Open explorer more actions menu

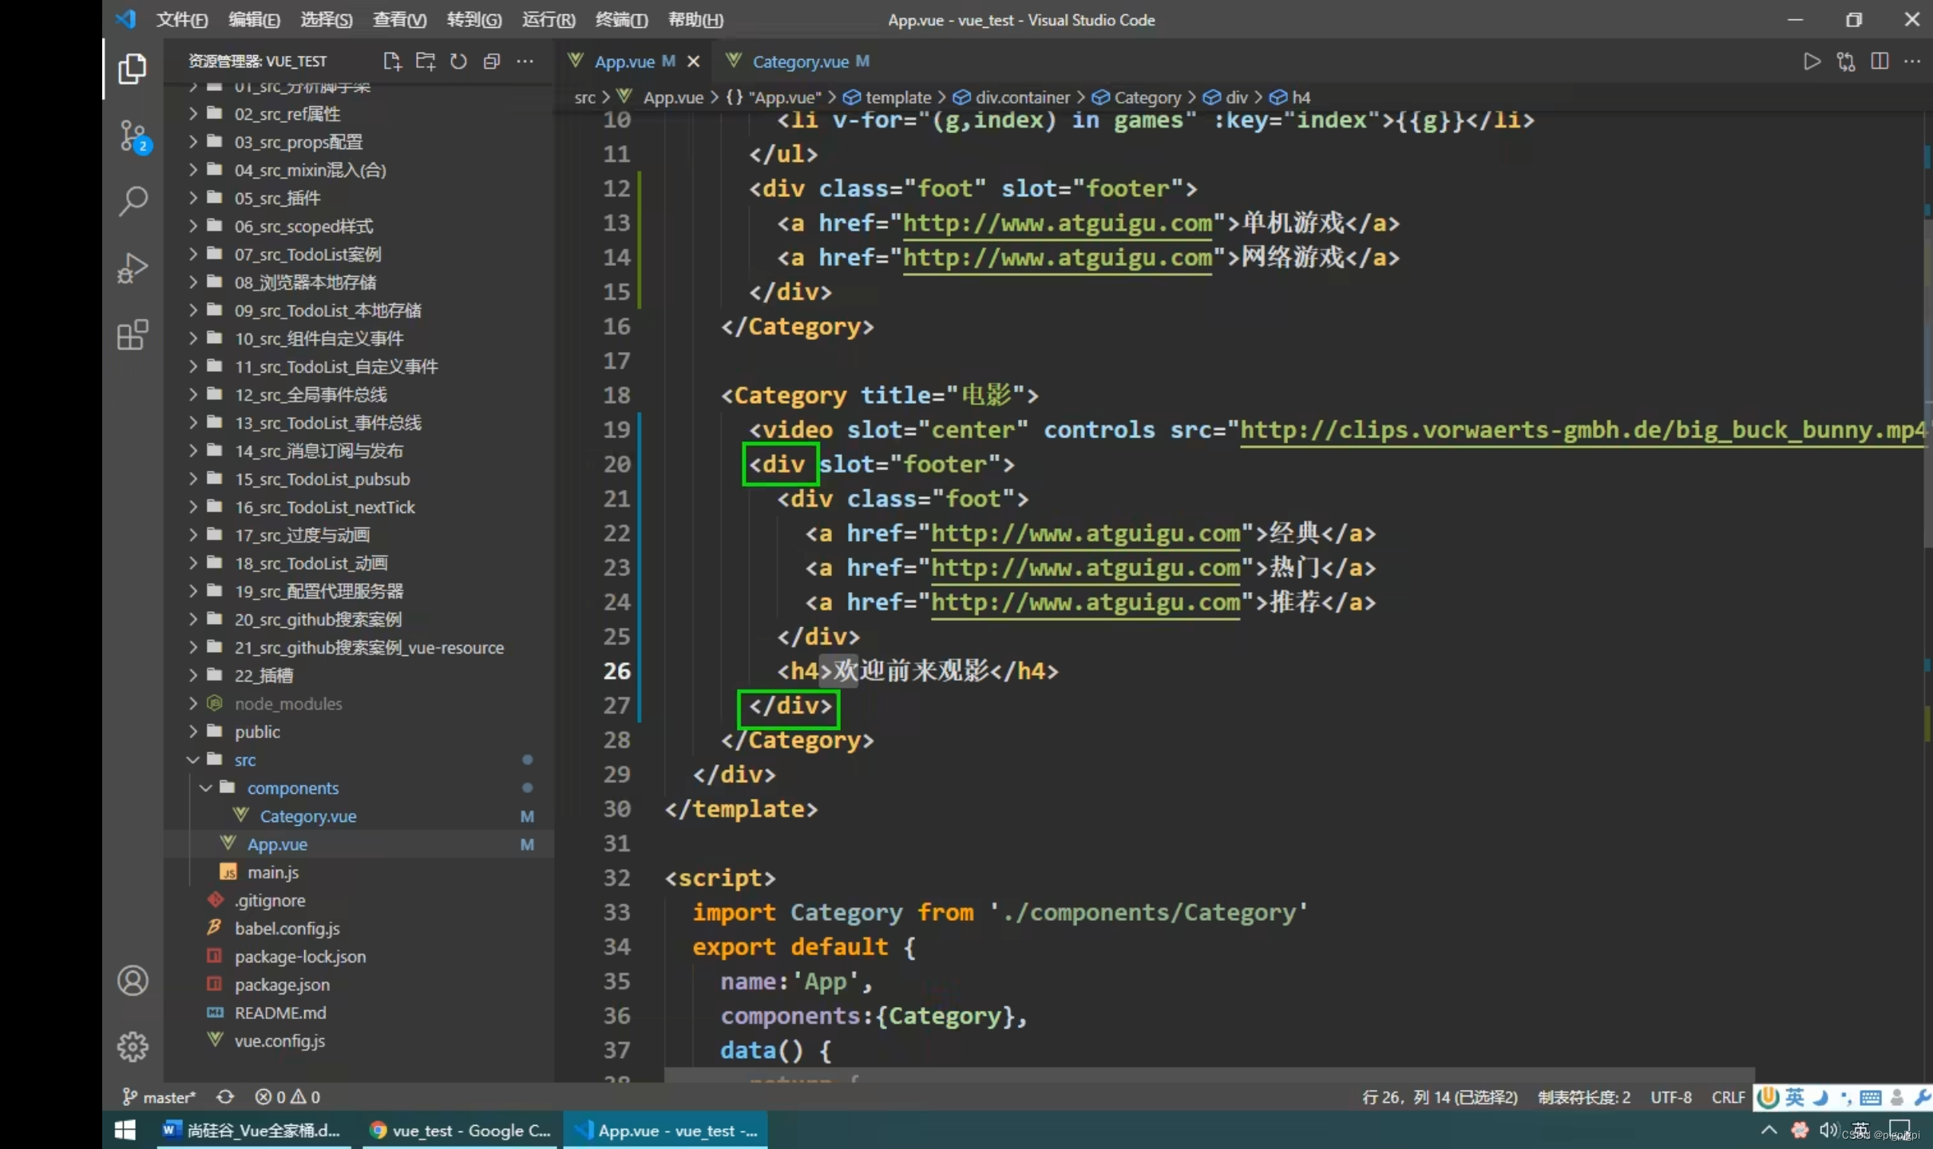coord(525,61)
